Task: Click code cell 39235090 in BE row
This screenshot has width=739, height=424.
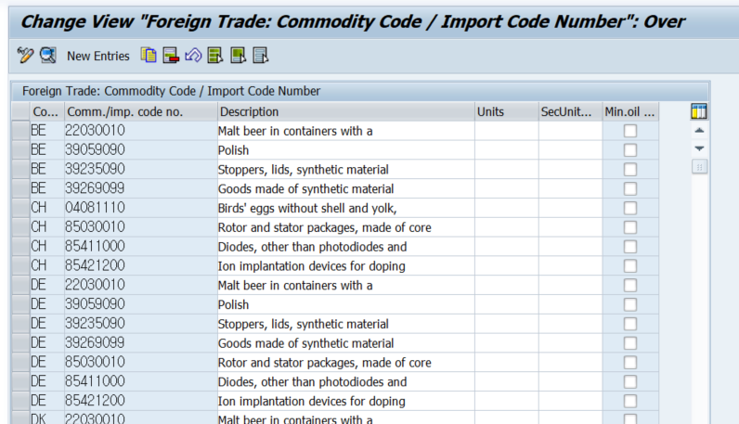Action: (x=140, y=170)
